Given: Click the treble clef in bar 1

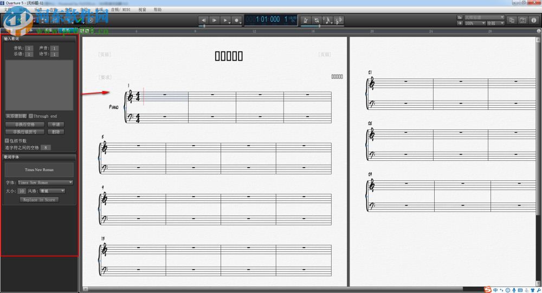Looking at the screenshot, I should coord(130,96).
